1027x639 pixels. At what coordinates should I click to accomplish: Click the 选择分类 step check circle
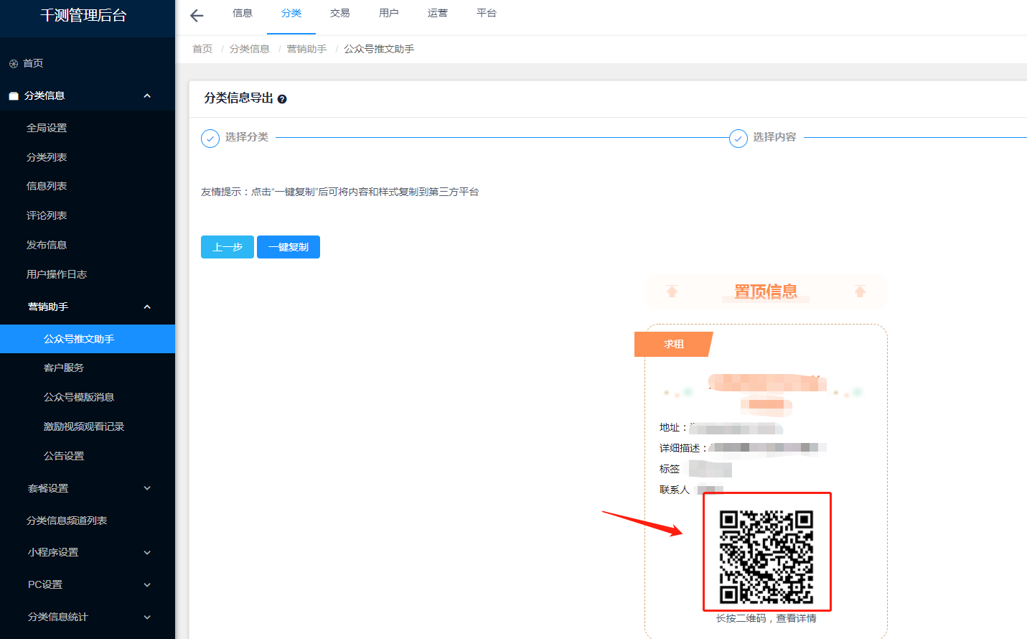click(x=210, y=138)
